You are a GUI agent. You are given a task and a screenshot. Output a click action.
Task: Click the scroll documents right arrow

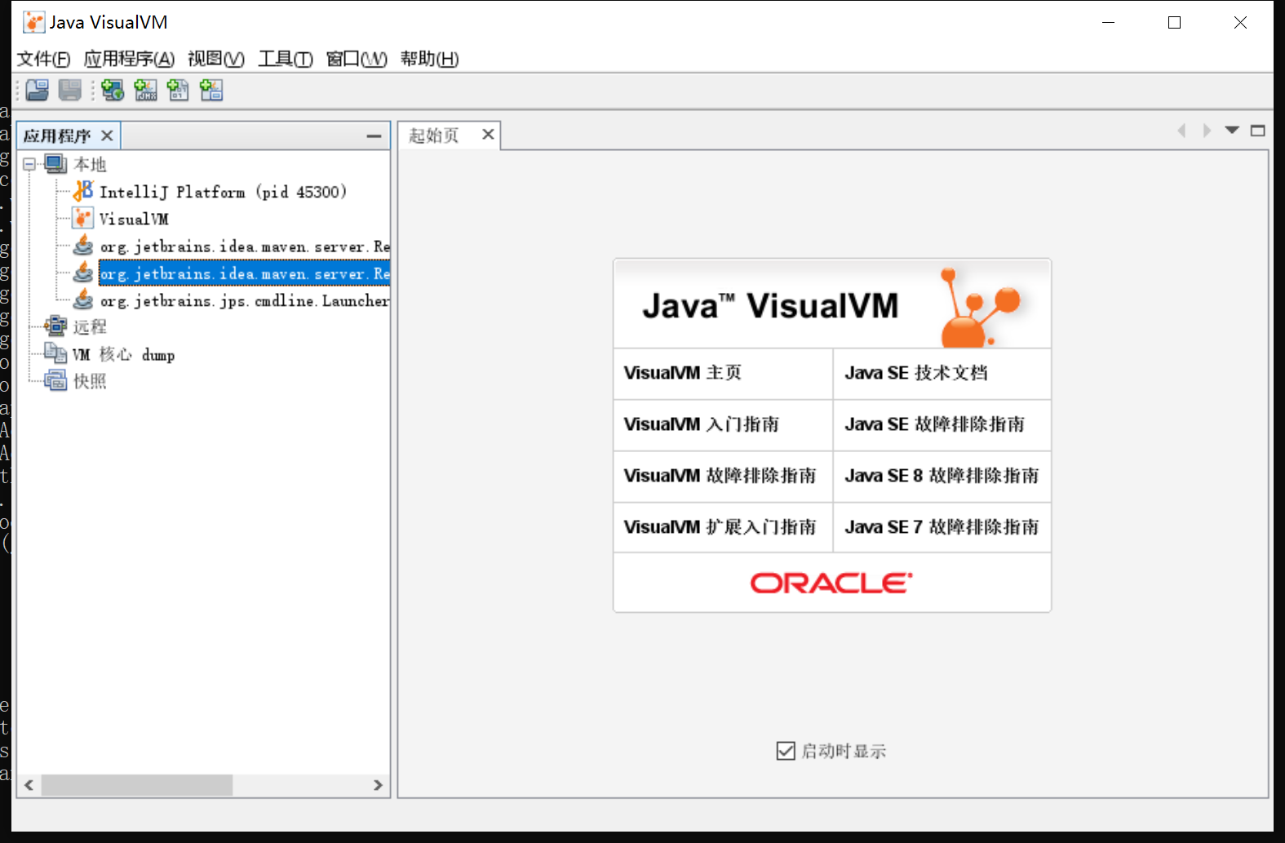pos(1207,131)
